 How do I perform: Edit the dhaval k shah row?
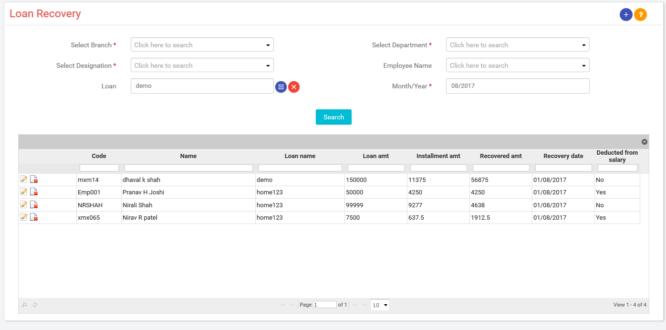[x=24, y=179]
